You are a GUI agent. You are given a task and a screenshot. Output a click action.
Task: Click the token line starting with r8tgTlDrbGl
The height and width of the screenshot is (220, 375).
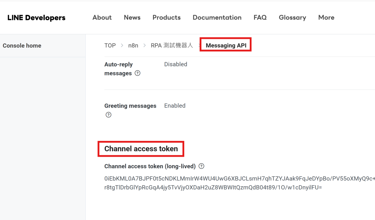click(x=213, y=187)
